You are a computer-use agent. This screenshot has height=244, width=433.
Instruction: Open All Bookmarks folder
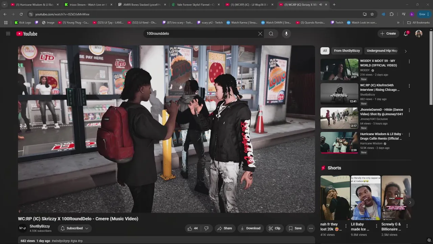coord(418,23)
